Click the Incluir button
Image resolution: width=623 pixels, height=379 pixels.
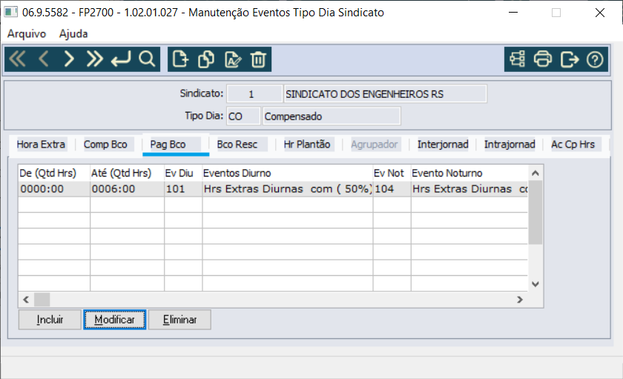point(50,320)
